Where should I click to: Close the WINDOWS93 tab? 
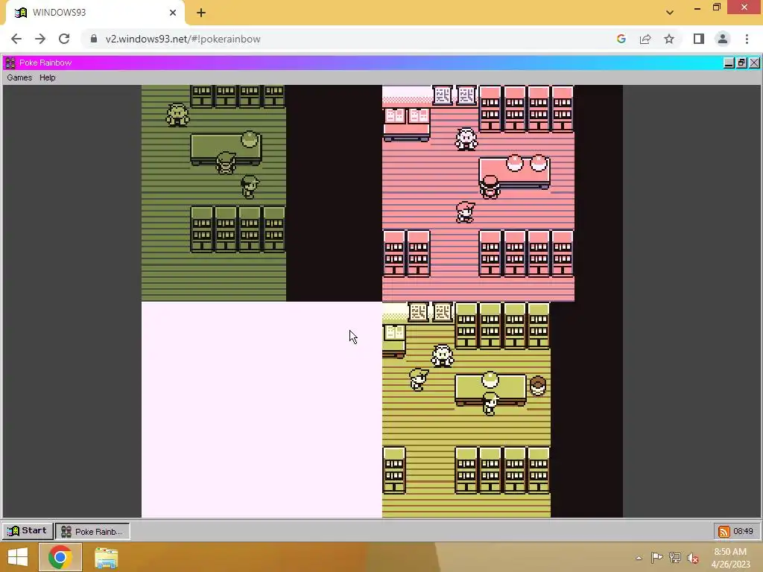[173, 13]
